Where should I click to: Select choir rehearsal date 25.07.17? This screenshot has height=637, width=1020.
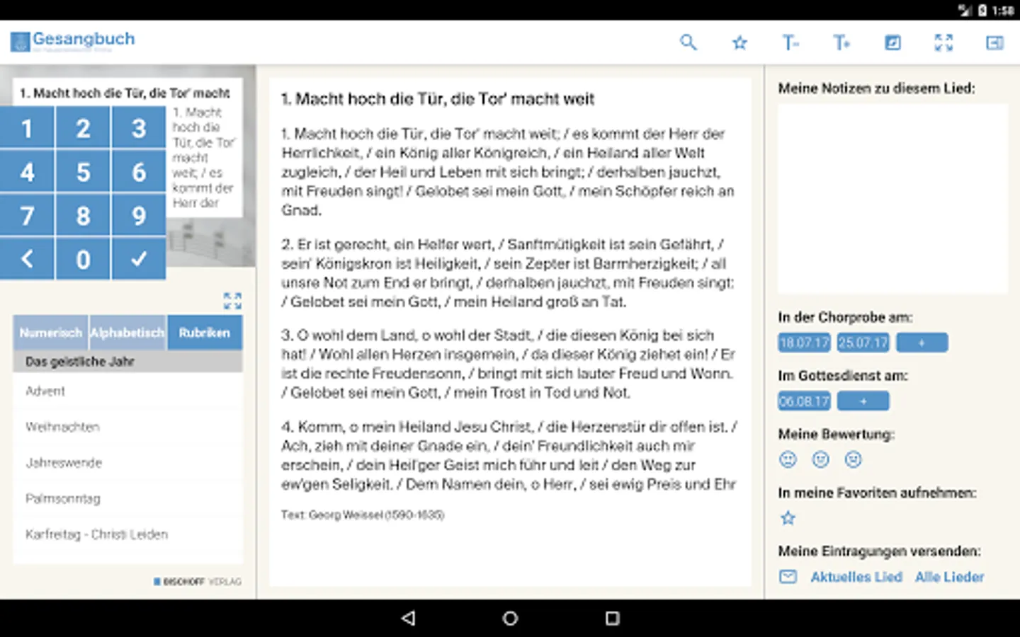(863, 343)
